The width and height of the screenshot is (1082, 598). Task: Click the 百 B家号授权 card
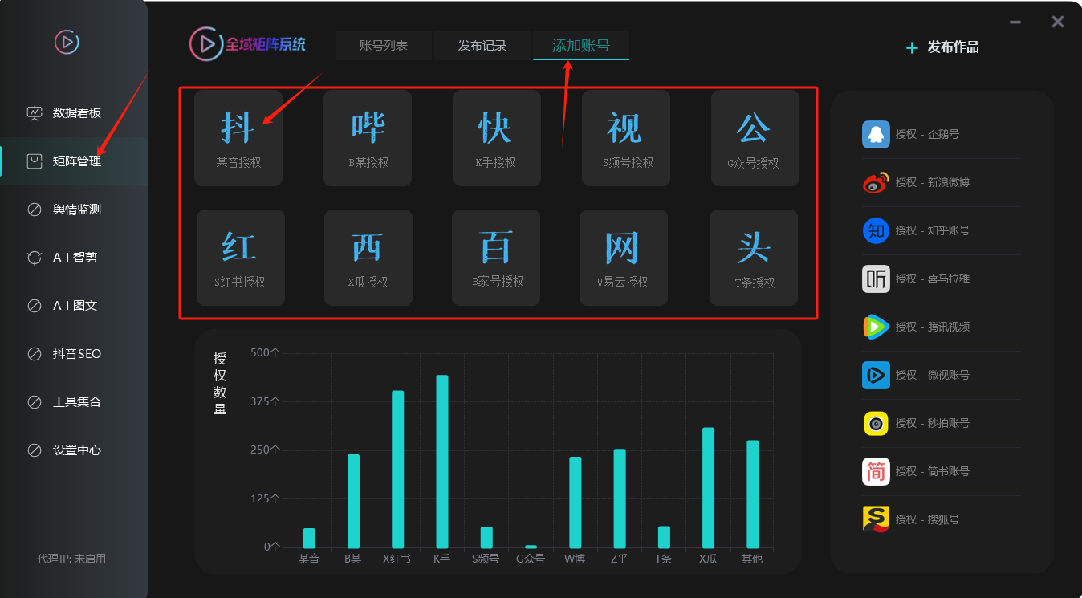point(496,258)
